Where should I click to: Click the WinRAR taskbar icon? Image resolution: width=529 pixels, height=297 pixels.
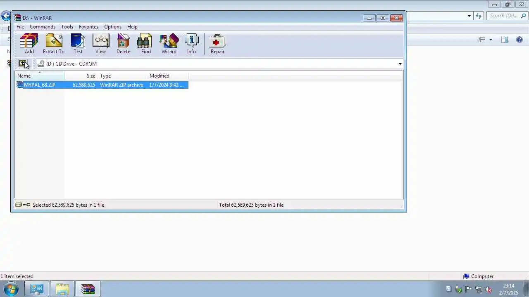[x=88, y=289]
